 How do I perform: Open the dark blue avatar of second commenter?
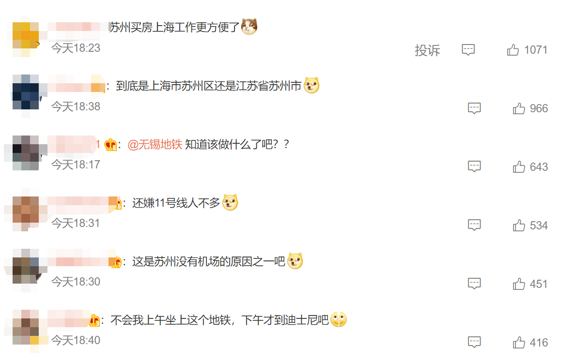(26, 92)
